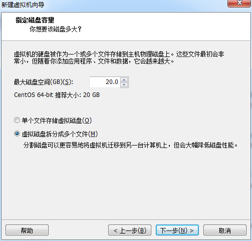Go back with the 上一步(B) button
The height and width of the screenshot is (241, 252).
pos(130,230)
